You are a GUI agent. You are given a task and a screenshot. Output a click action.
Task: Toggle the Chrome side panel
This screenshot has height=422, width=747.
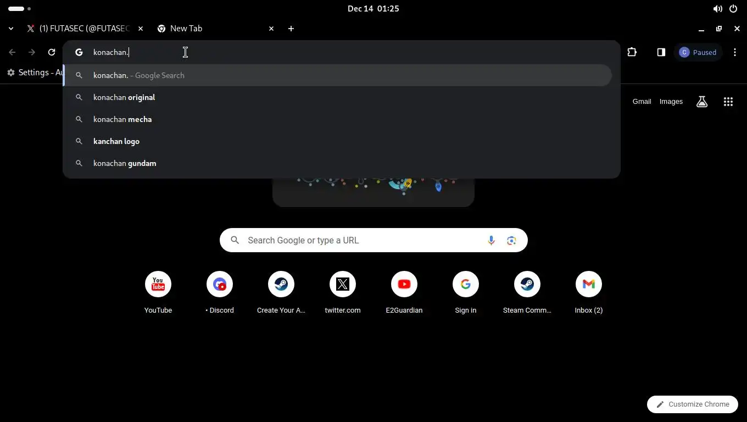pos(661,52)
